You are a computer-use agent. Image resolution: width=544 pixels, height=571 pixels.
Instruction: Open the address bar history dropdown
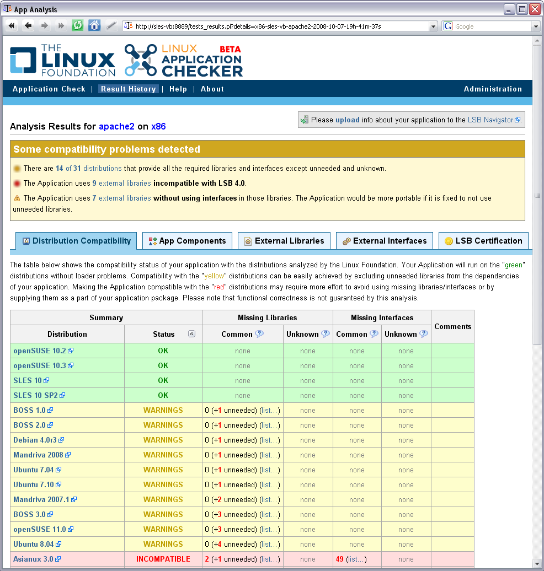pos(433,26)
